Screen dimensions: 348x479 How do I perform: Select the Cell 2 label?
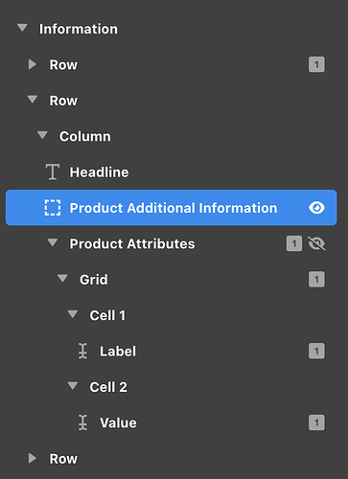click(x=108, y=387)
